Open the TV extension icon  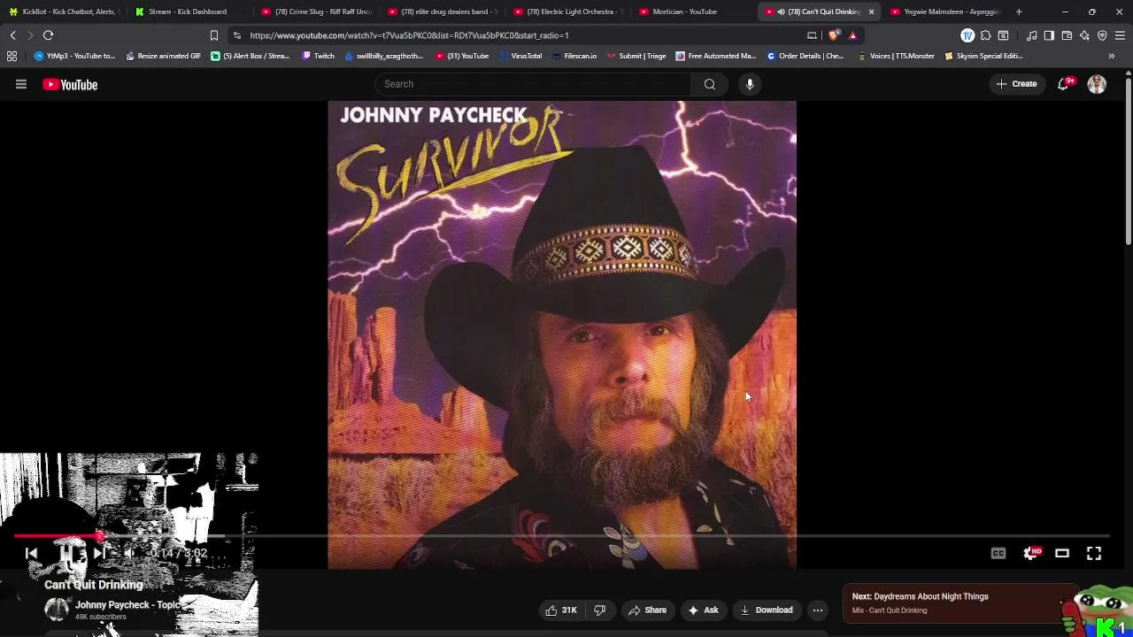pos(967,35)
